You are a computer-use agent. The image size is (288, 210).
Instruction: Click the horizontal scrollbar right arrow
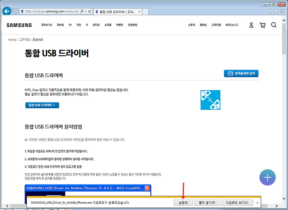pyautogui.click(x=277, y=206)
